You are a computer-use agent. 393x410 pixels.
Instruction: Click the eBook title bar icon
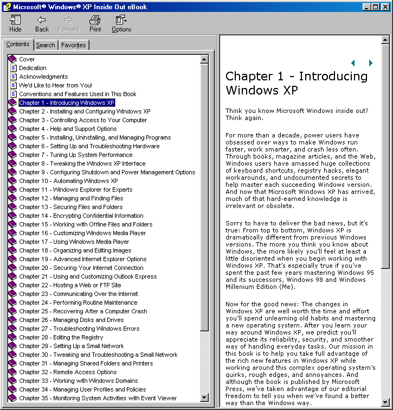[7, 7]
